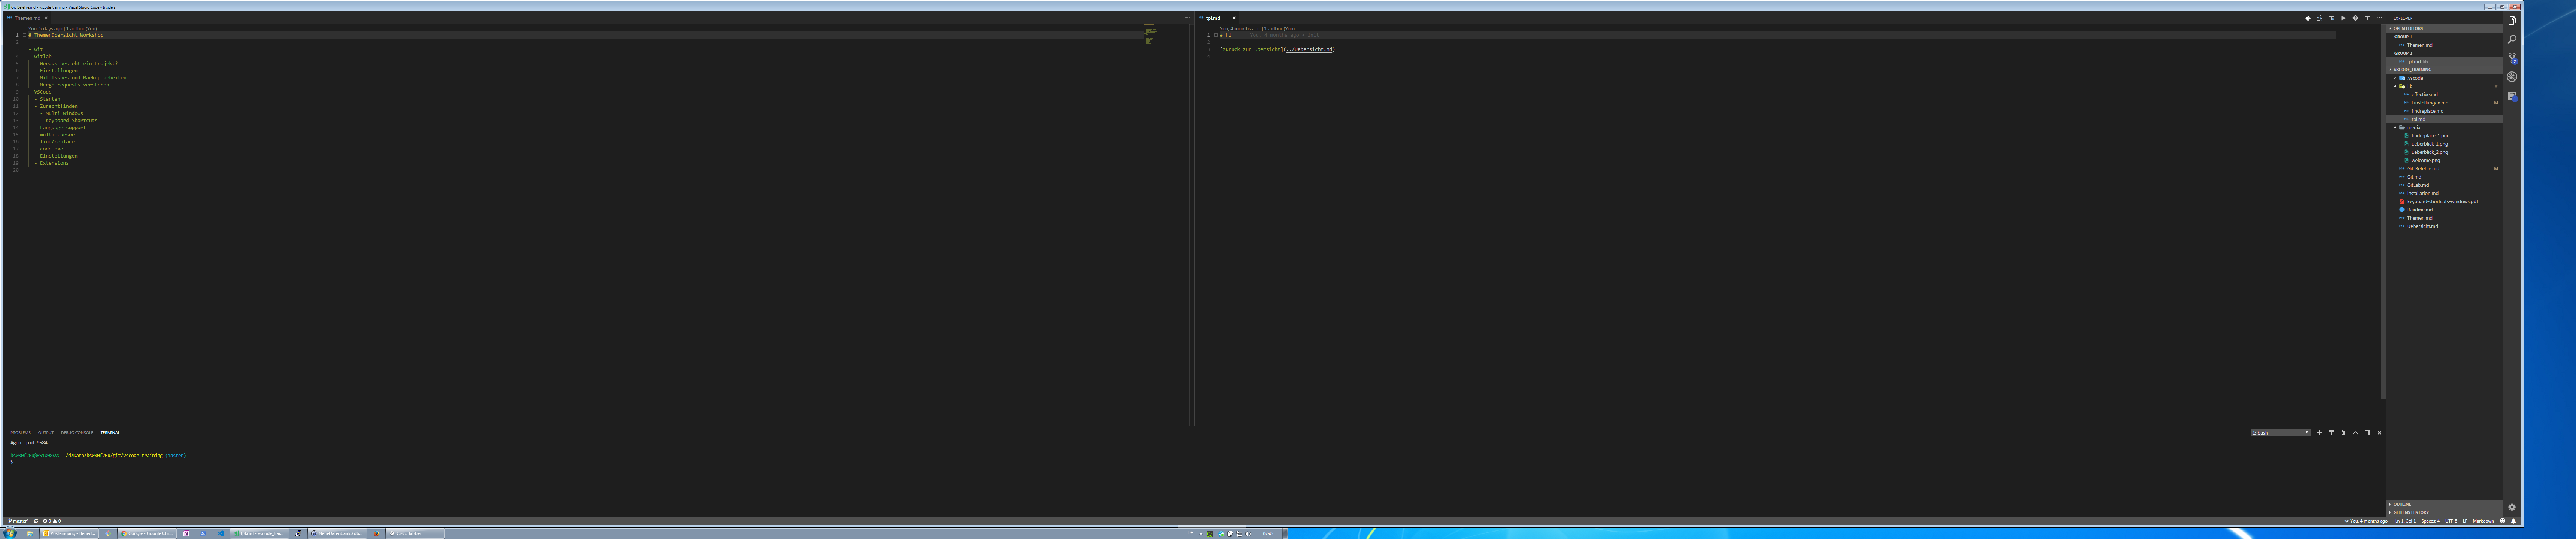Click the play icon in the tpl.md toolbar
This screenshot has height=539, width=2576.
[2343, 18]
